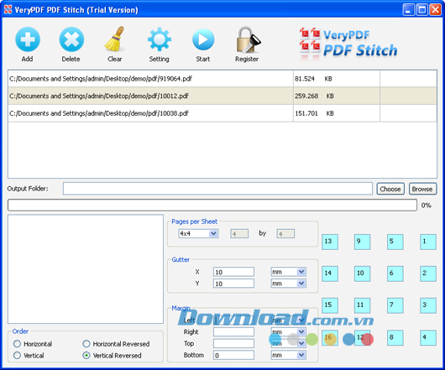
Task: Click the Delete icon in toolbar
Action: click(71, 39)
